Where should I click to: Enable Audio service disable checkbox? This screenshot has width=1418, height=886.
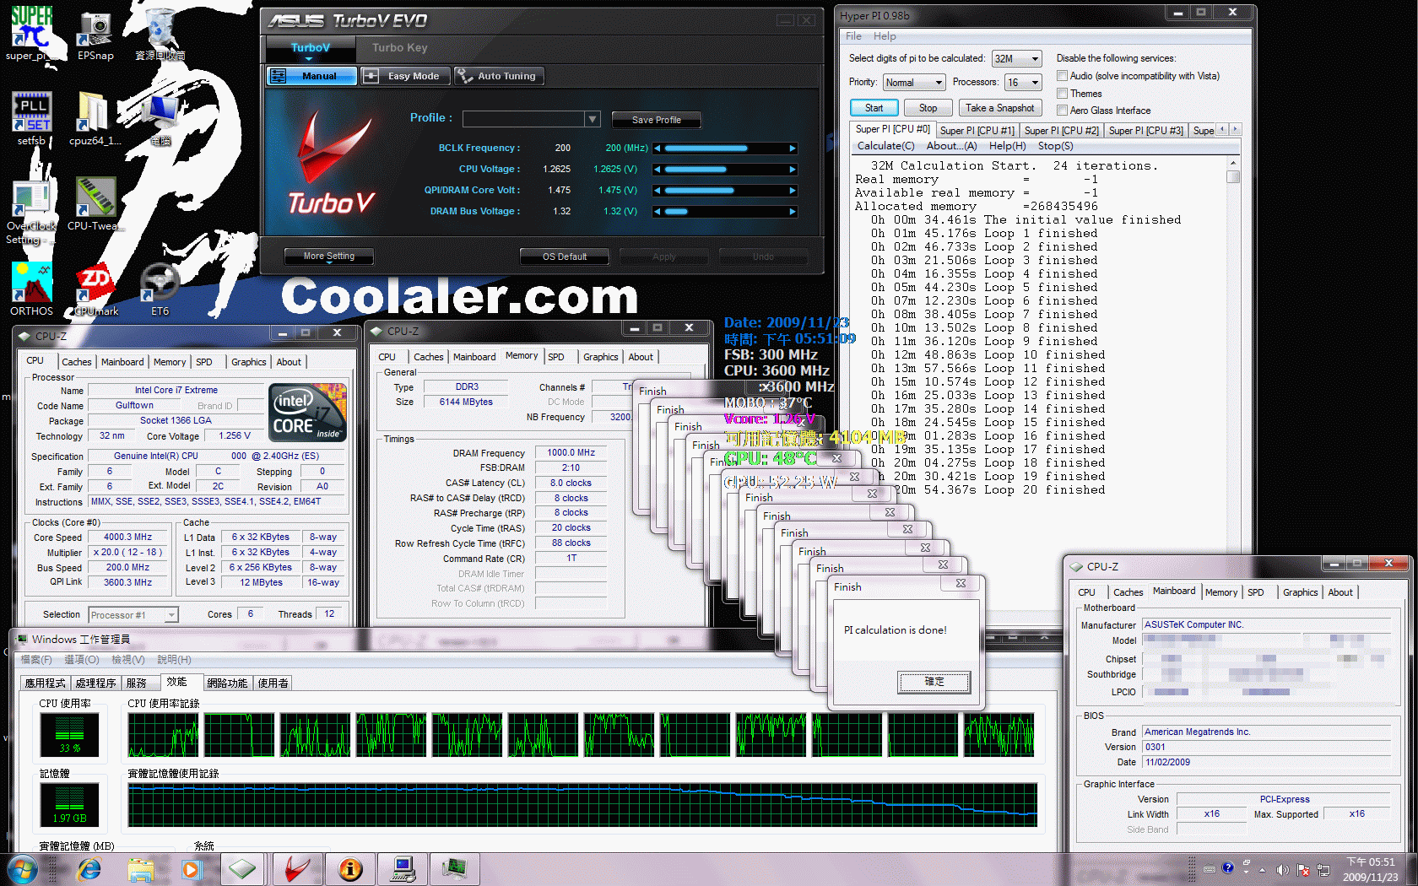tap(1062, 76)
